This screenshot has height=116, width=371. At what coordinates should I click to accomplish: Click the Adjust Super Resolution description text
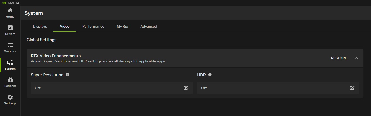[98, 61]
